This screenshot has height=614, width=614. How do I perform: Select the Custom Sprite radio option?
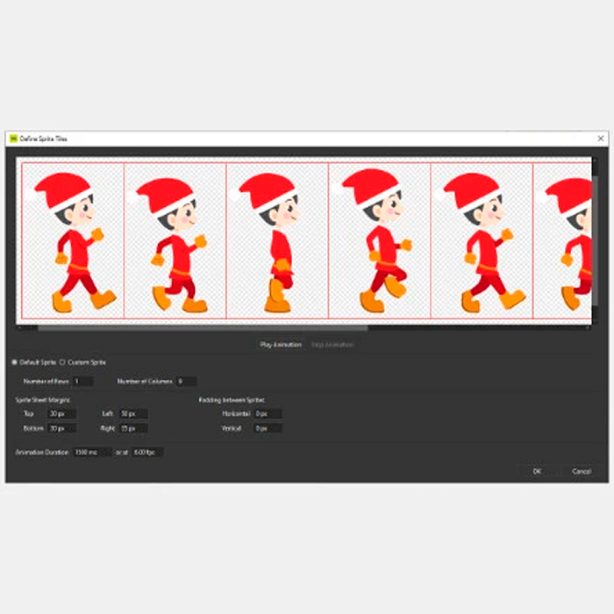(62, 362)
